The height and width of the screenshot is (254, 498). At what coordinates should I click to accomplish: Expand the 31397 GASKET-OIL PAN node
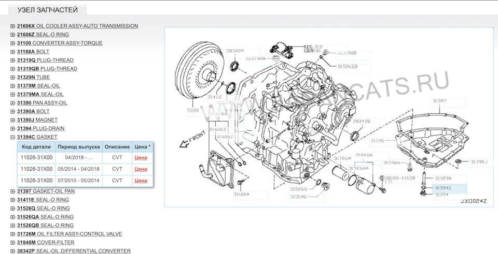click(12, 191)
